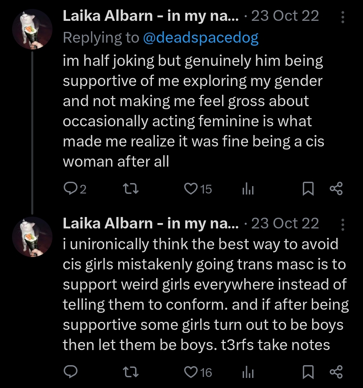Open more options for the first tweet

342,17
